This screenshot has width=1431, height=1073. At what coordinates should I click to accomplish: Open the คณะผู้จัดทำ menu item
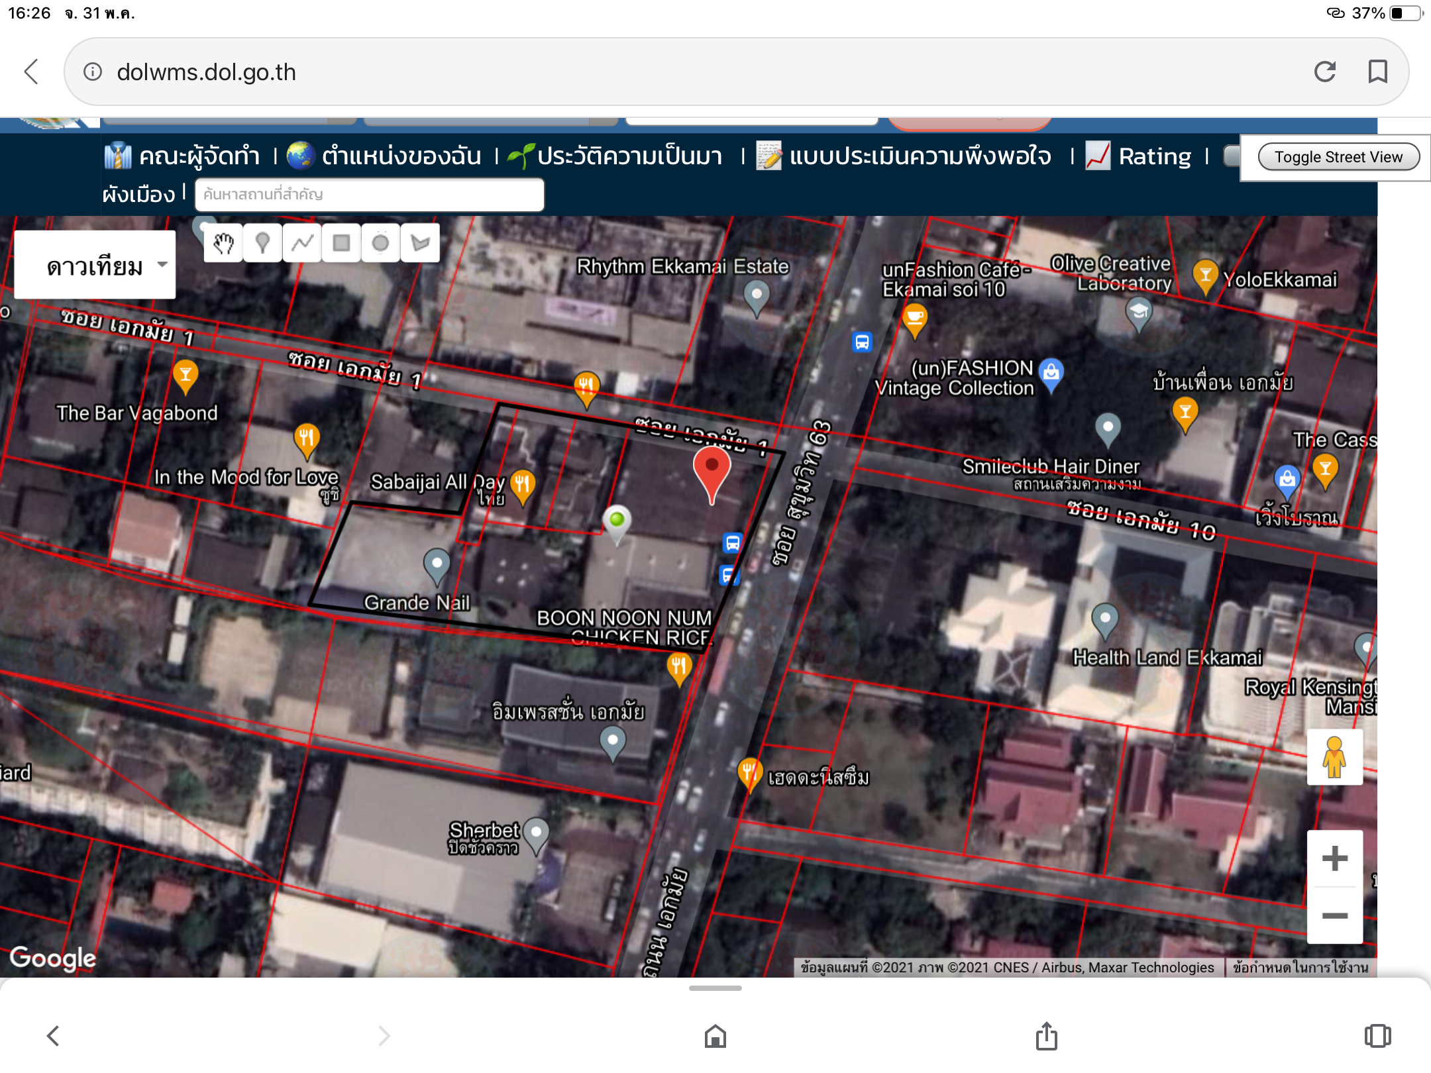coord(182,156)
